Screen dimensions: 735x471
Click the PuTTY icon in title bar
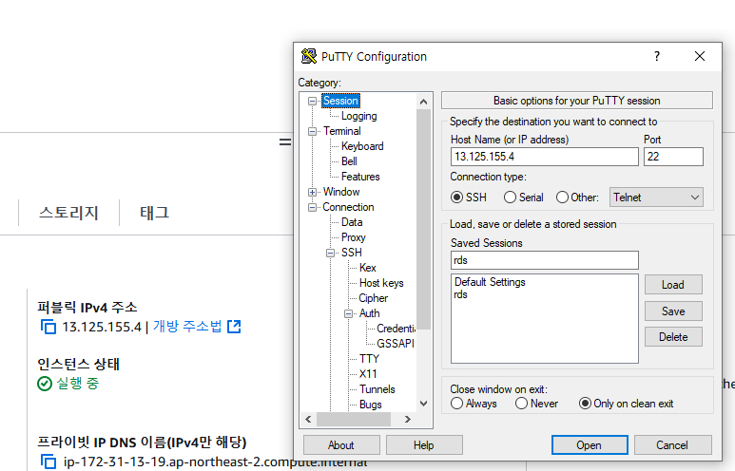(x=308, y=56)
